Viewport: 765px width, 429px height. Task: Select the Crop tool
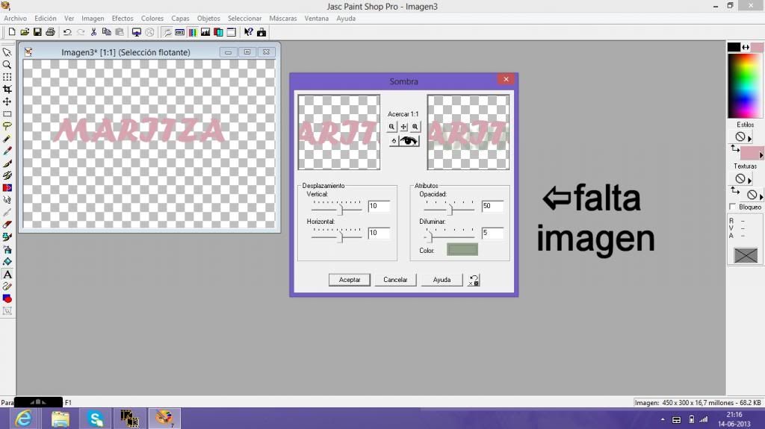pos(7,89)
